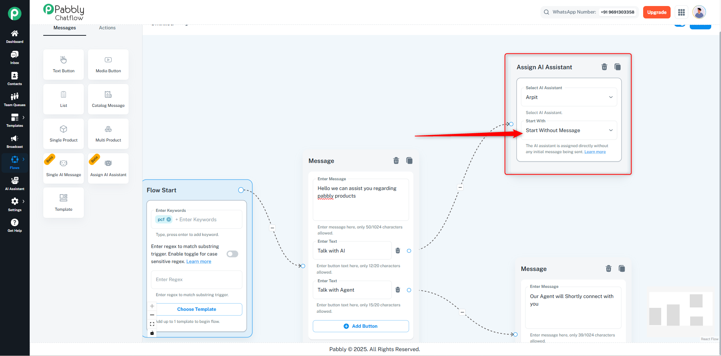This screenshot has width=721, height=356.
Task: Open Learn more link in AI Assistant node
Action: pos(595,152)
